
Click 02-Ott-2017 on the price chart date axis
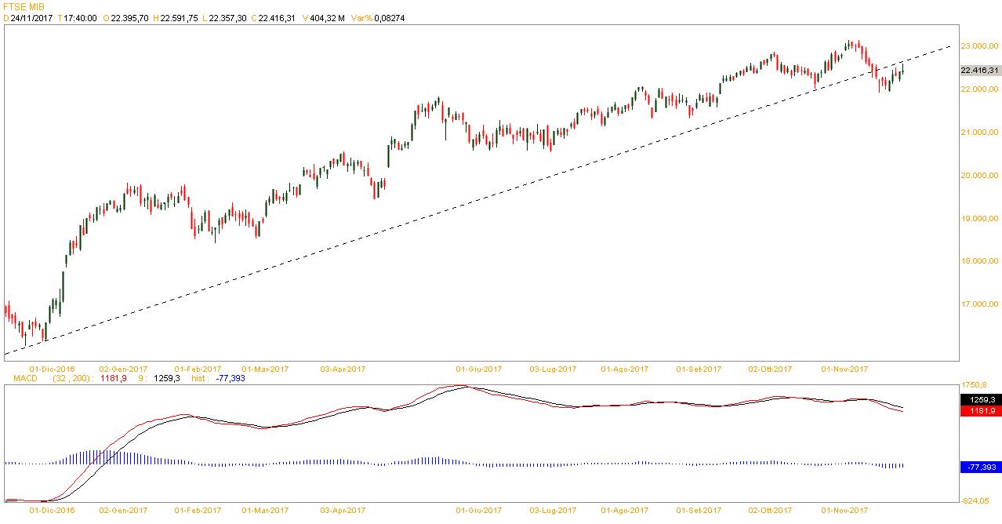[769, 368]
